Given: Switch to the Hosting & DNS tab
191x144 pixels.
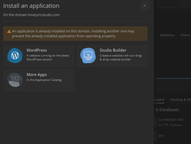Looking at the screenshot, I should (180, 100).
